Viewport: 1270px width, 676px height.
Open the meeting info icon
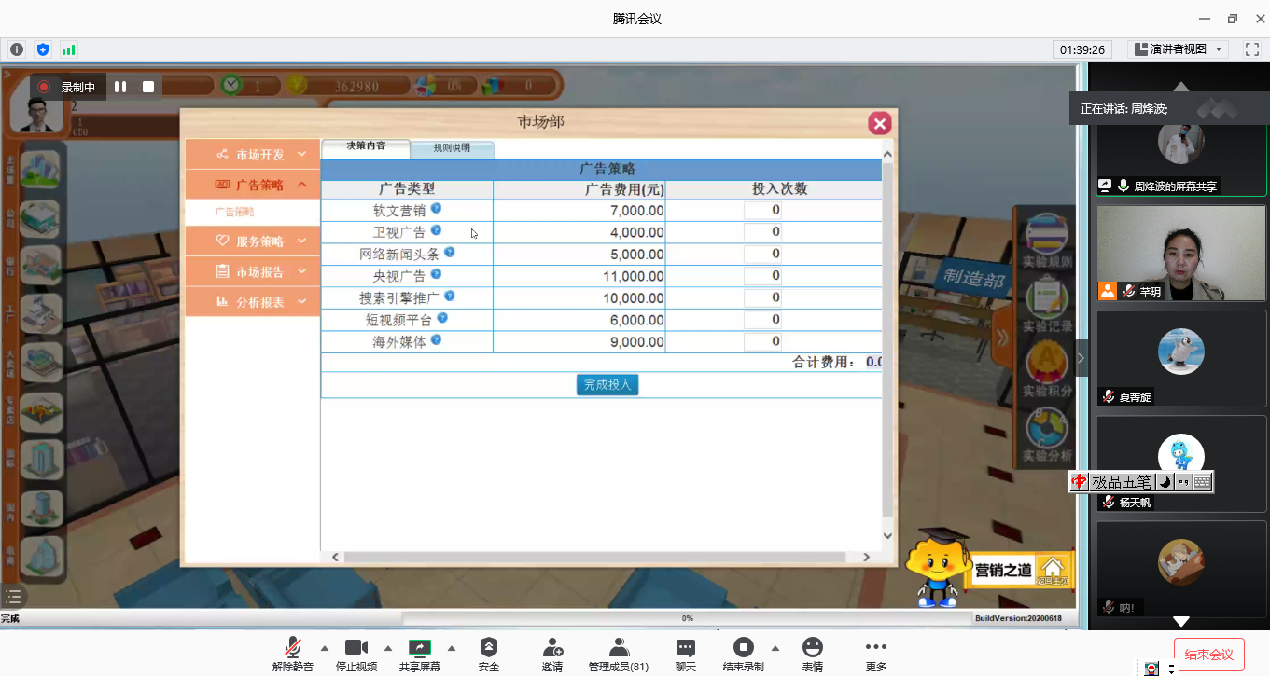[17, 49]
